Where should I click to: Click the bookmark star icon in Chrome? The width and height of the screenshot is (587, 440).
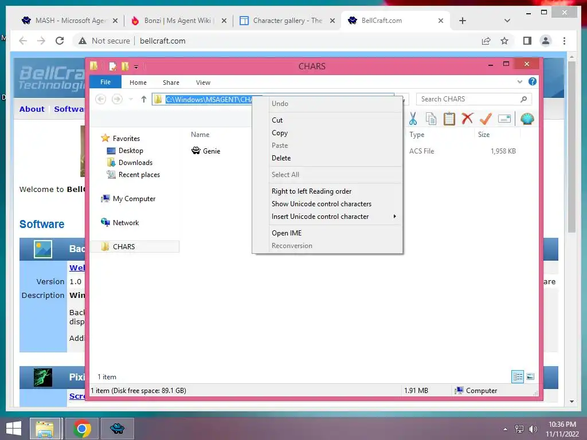tap(504, 41)
